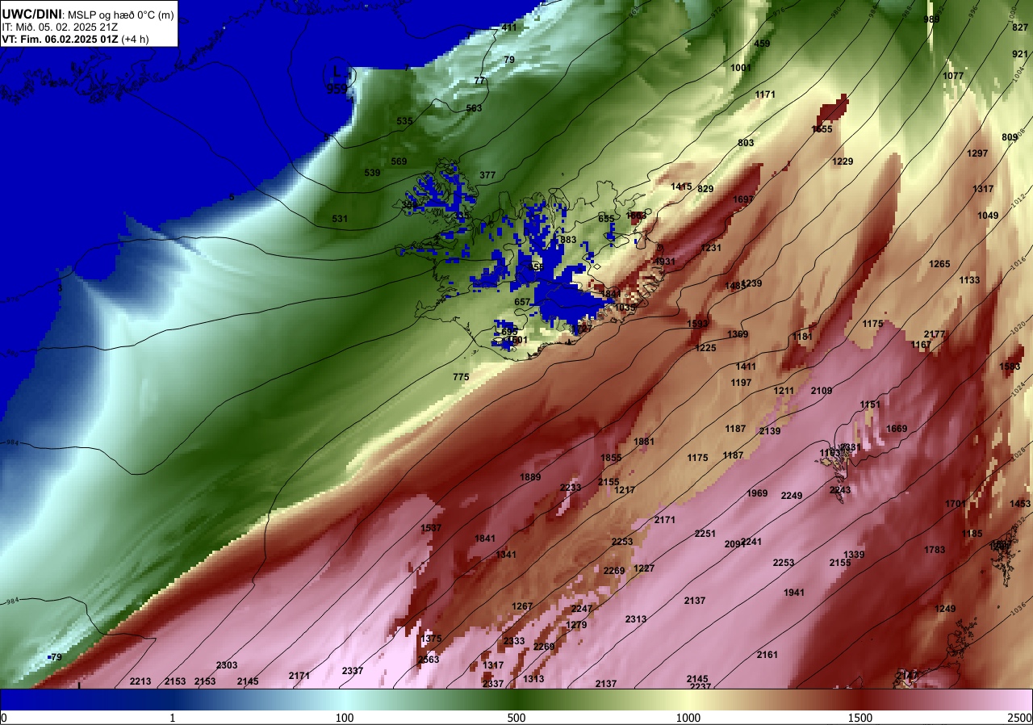
Task: Click the height value 2213
Action: 140,681
